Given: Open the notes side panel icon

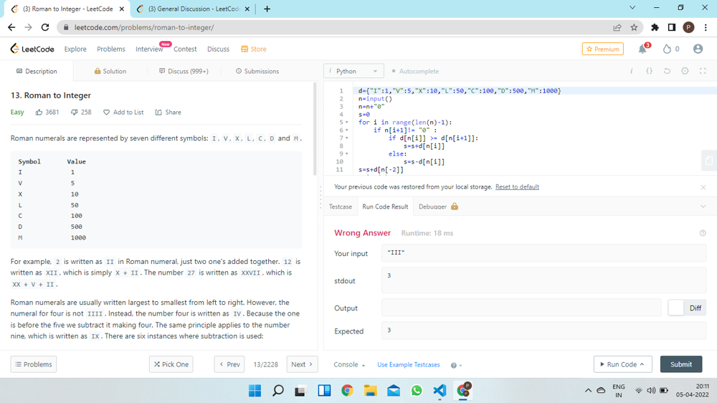Looking at the screenshot, I should [x=709, y=161].
